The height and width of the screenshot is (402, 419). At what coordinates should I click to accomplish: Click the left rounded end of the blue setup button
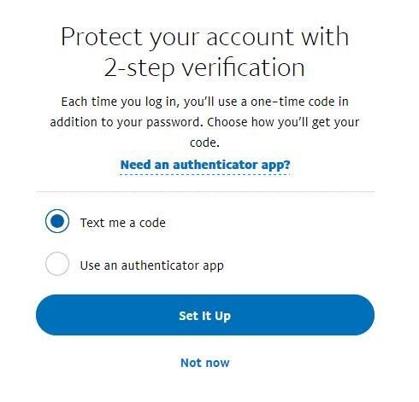[49, 315]
